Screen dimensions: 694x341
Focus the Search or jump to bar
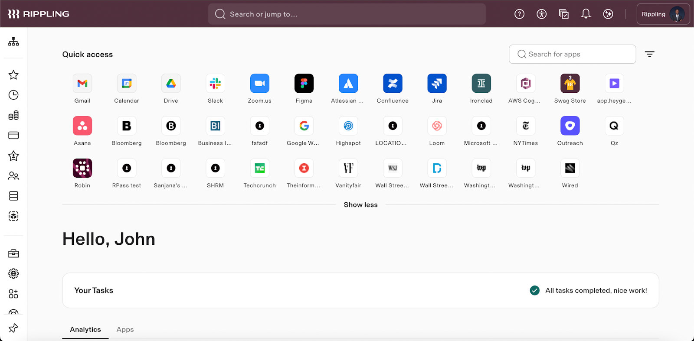tap(347, 14)
